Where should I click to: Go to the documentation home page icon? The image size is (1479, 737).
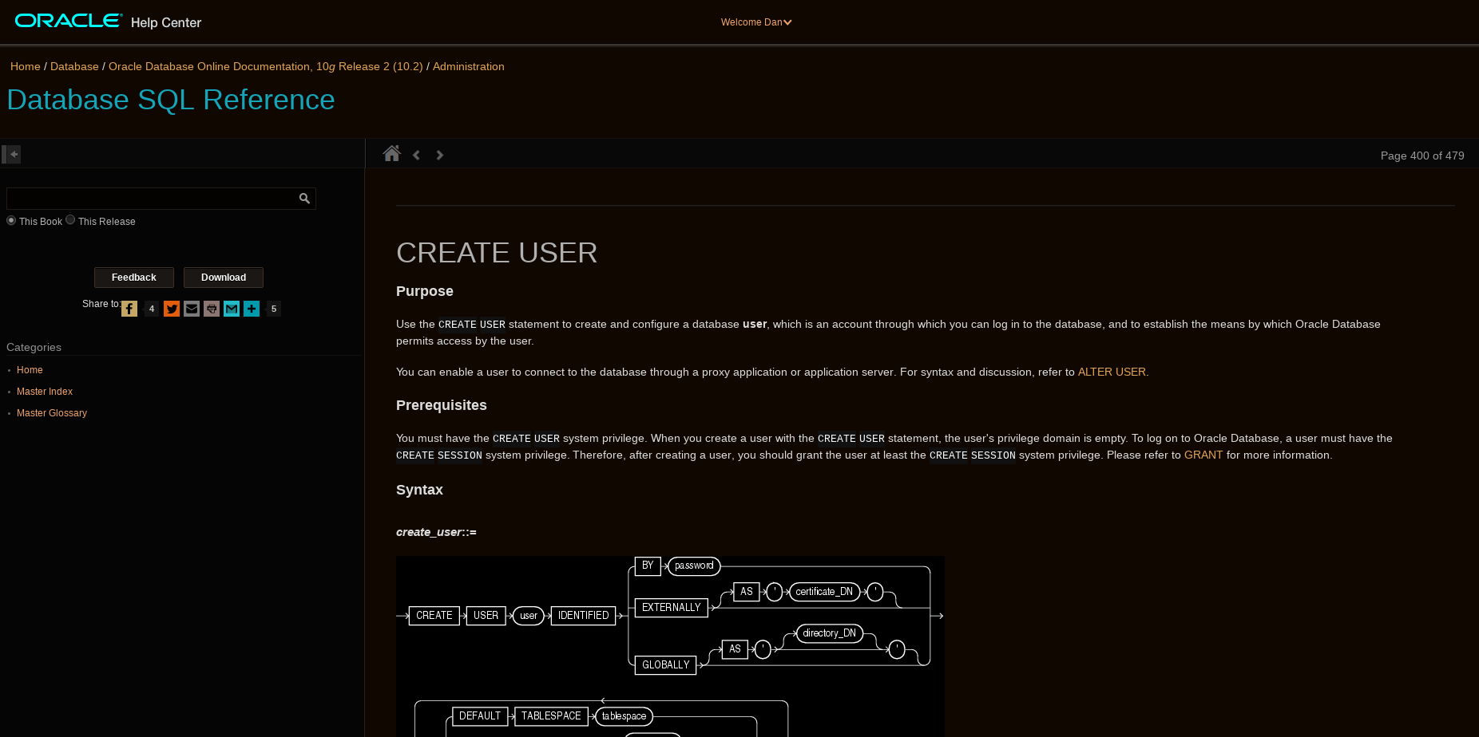tap(391, 153)
